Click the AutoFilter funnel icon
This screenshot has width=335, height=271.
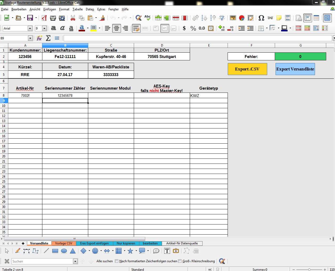coord(222,18)
